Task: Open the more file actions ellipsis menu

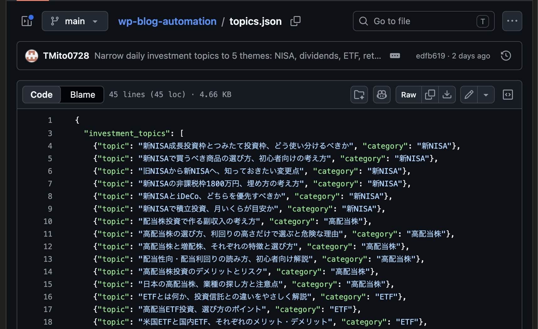Action: point(512,21)
